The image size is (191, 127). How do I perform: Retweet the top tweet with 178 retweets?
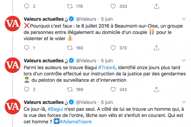tap(70, 6)
